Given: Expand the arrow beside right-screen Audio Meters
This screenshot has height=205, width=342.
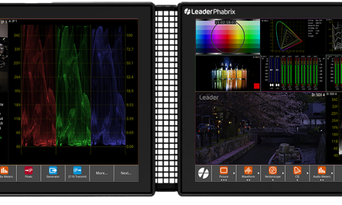Looking at the screenshot, I should click(332, 173).
